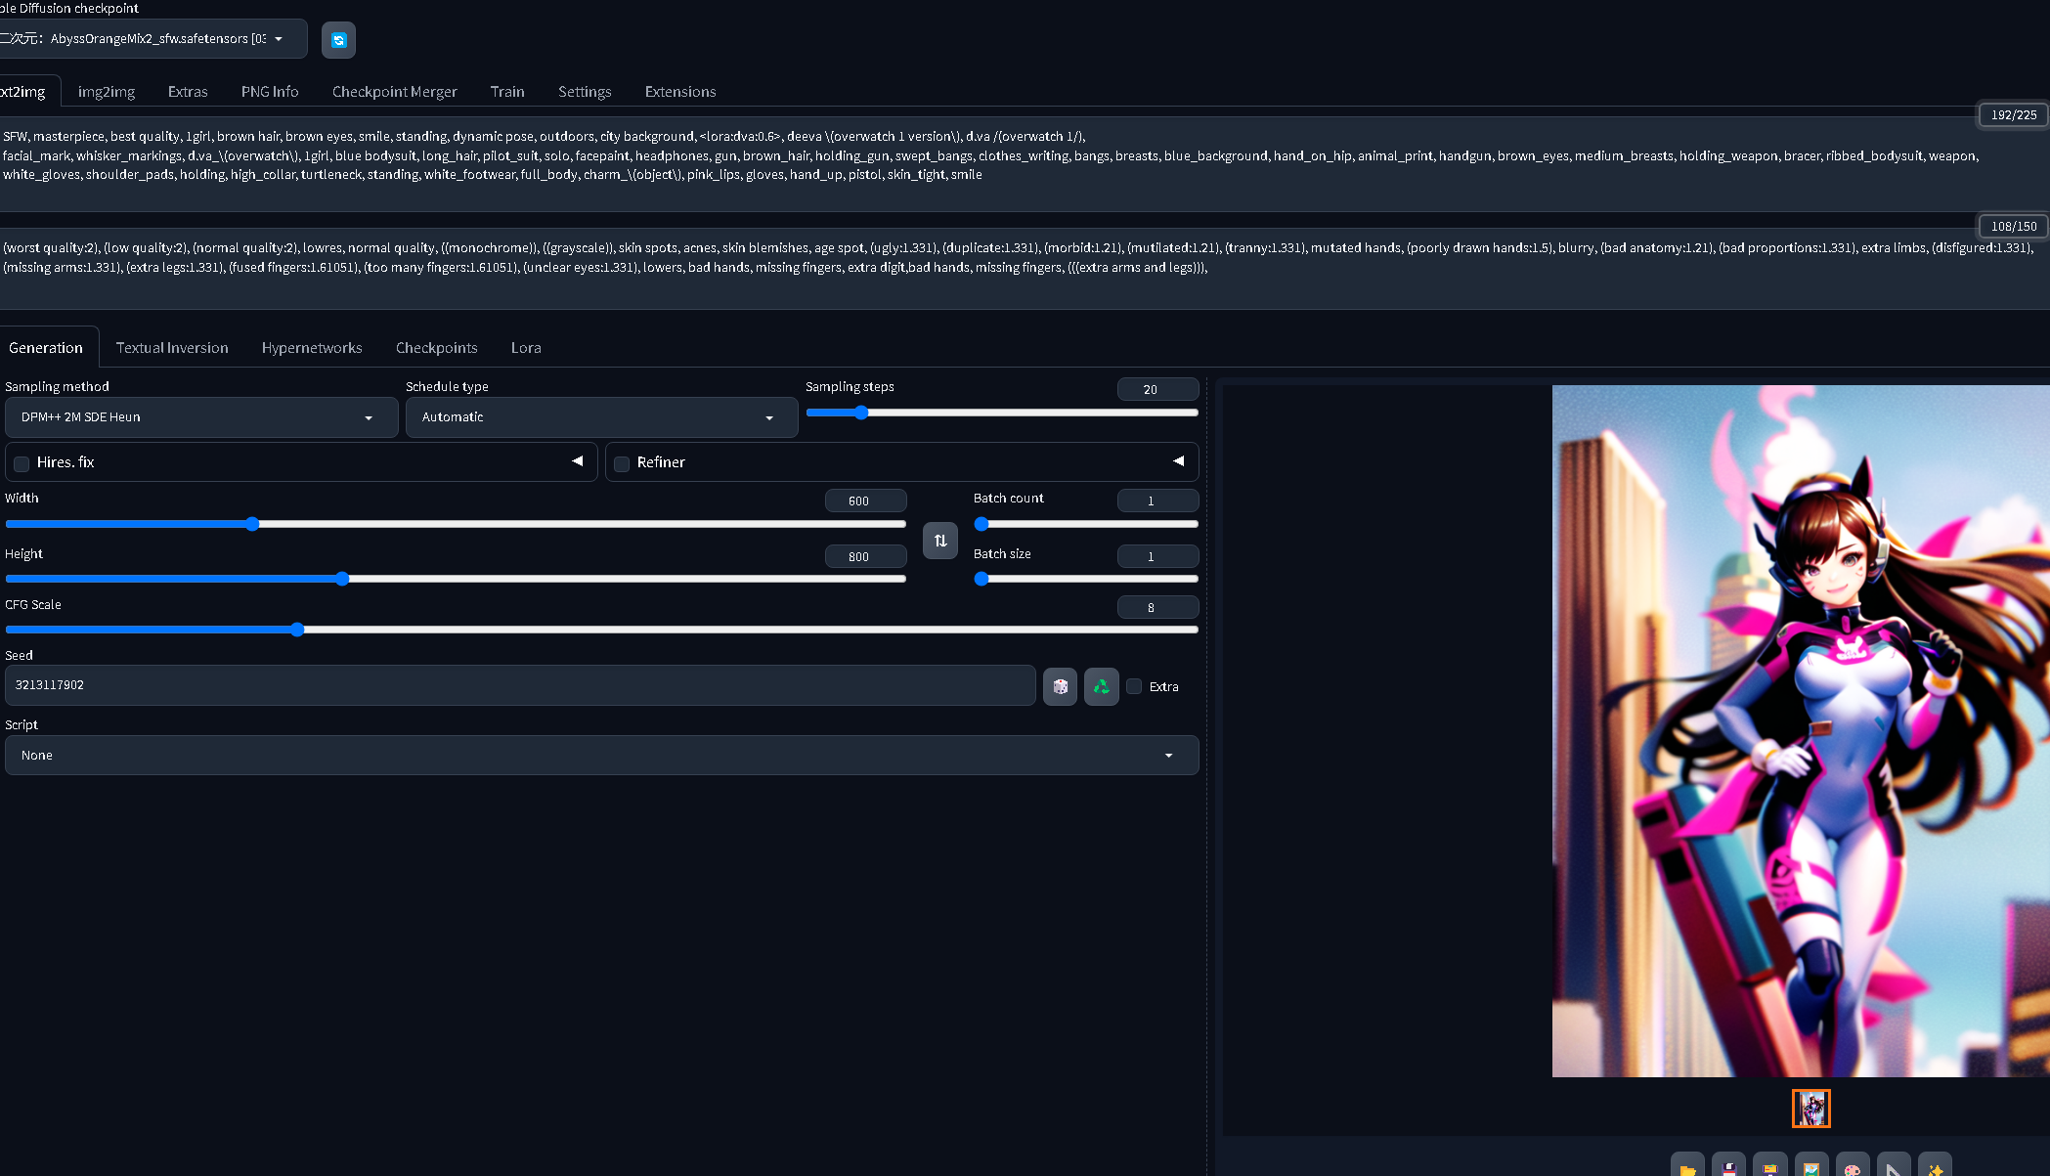The image size is (2050, 1176).
Task: Click the positive prompt text area
Action: 1025,164
